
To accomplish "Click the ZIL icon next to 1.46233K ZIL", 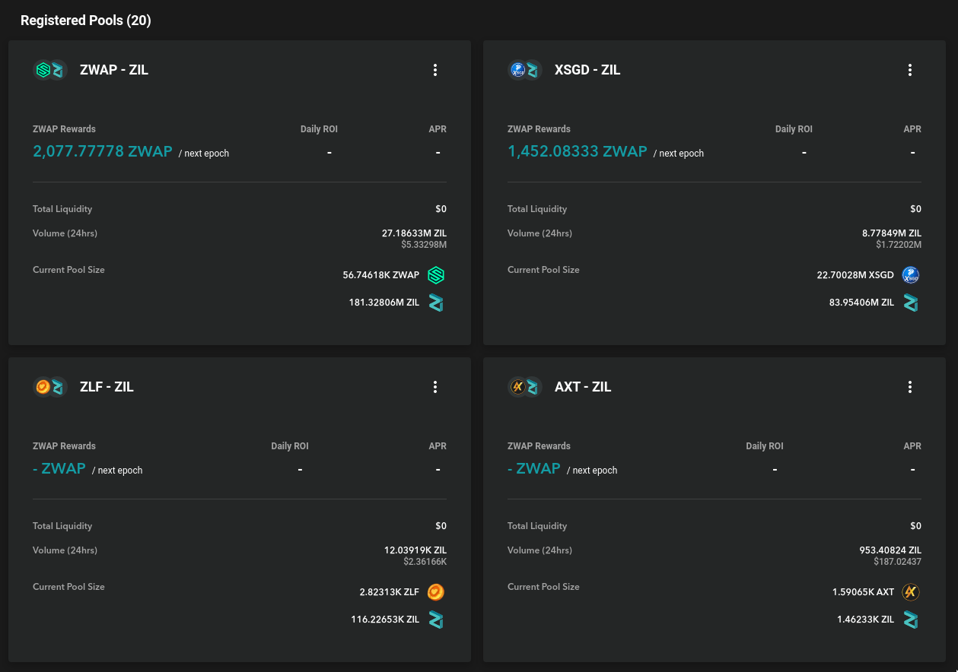I will (911, 620).
